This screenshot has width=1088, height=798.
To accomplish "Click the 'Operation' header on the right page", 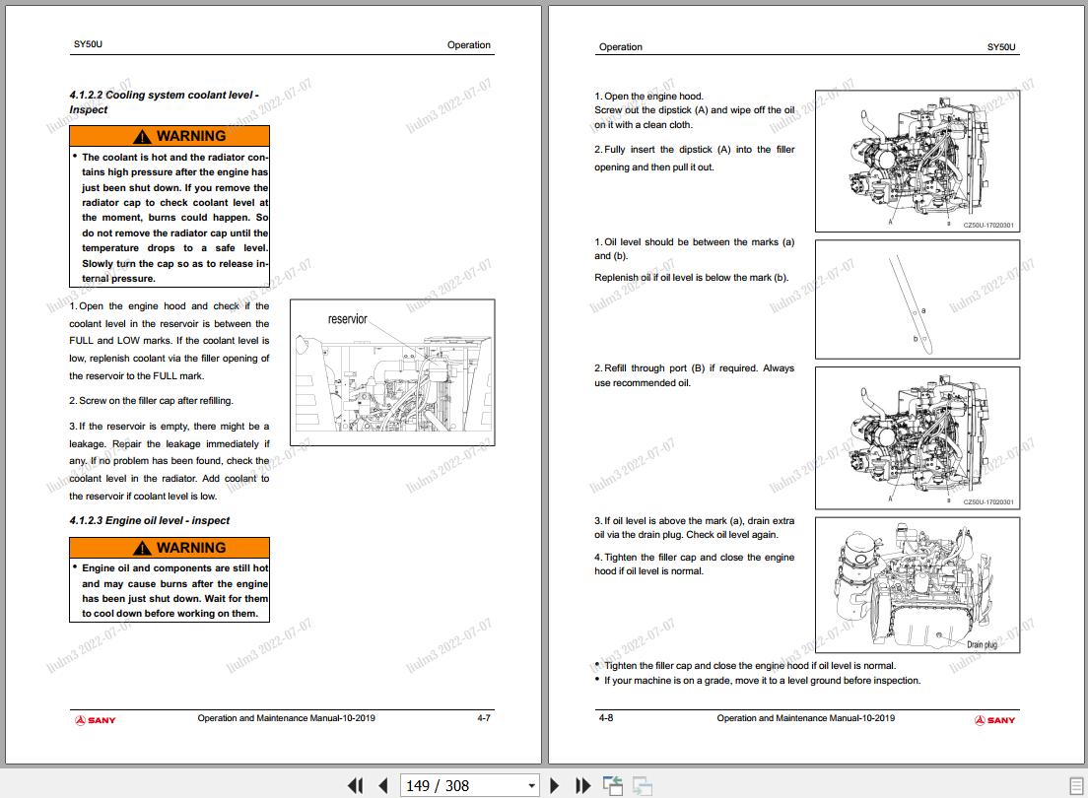I will [620, 47].
